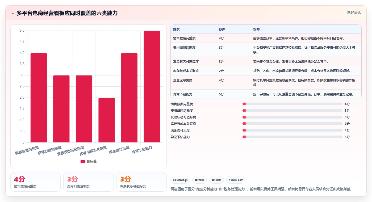Image resolution: width=372 pixels, height=202 pixels.
Task: Click the 现金流可见度 x-axis label
Action: [119, 150]
